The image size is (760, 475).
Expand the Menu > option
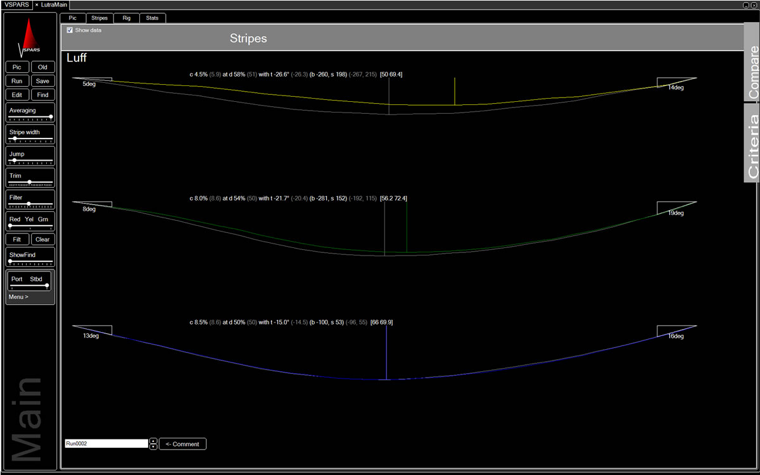pos(18,297)
